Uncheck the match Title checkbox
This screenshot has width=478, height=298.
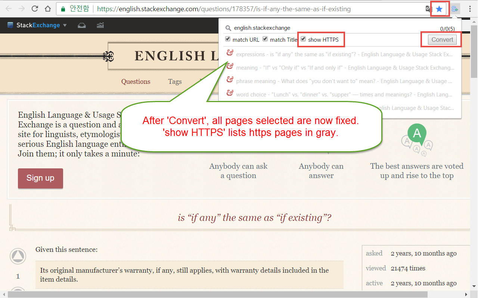pos(265,39)
